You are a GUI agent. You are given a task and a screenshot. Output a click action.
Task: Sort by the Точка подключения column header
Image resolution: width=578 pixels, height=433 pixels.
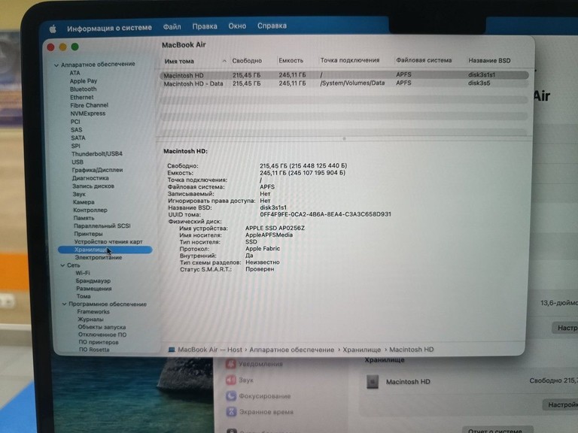(x=350, y=60)
